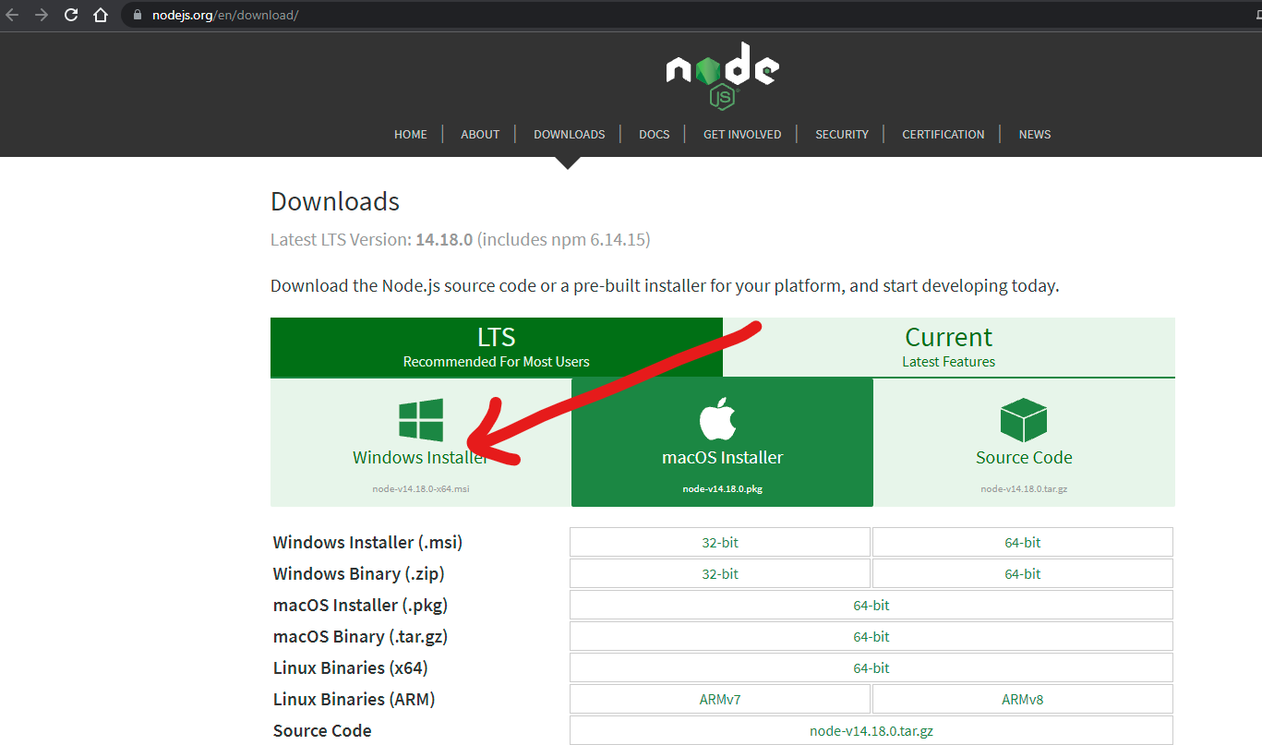Download Linux Binaries ARMv7
The height and width of the screenshot is (745, 1262).
[720, 700]
